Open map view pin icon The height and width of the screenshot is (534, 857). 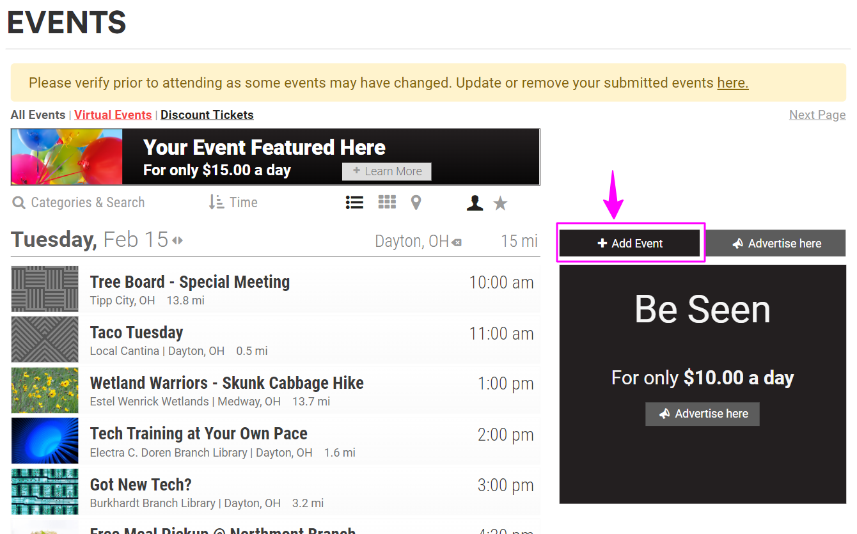click(x=416, y=203)
